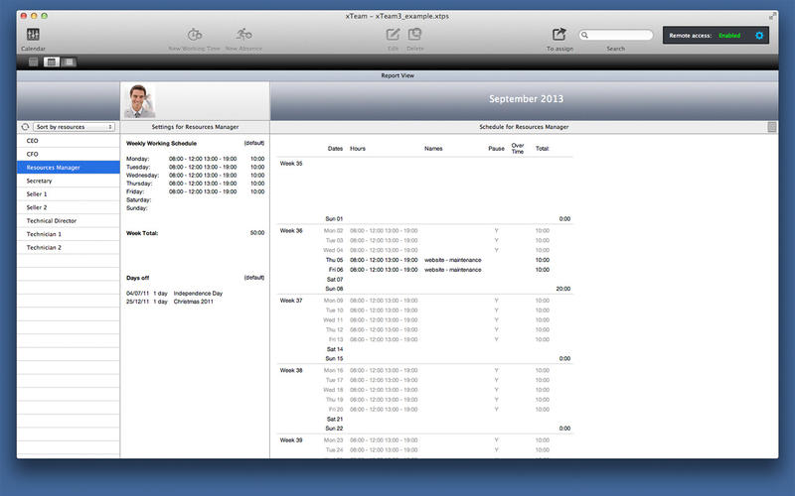795x496 pixels.
Task: Select CEO in the resource list
Action: [69, 141]
